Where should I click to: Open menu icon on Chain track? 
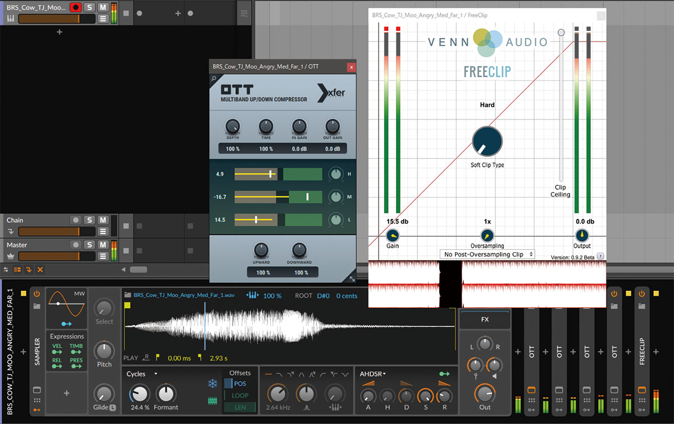point(103,231)
